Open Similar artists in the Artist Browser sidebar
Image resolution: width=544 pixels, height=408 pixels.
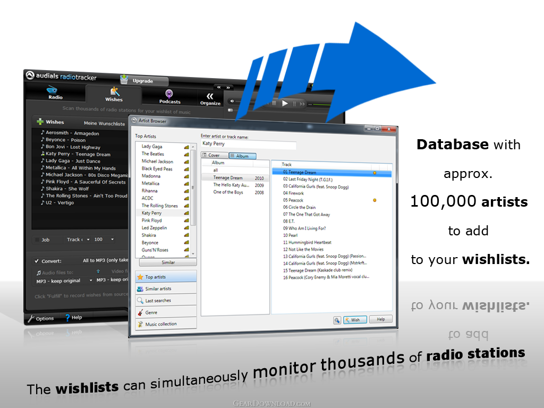coord(166,288)
